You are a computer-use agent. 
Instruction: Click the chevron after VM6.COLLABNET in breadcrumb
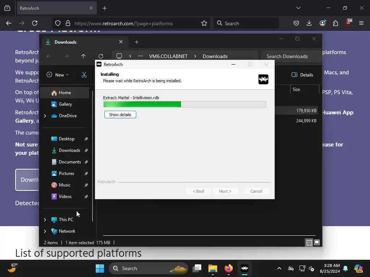tap(195, 56)
